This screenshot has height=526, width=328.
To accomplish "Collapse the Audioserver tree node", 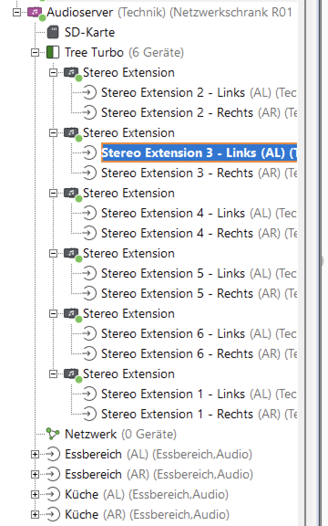I will [17, 12].
